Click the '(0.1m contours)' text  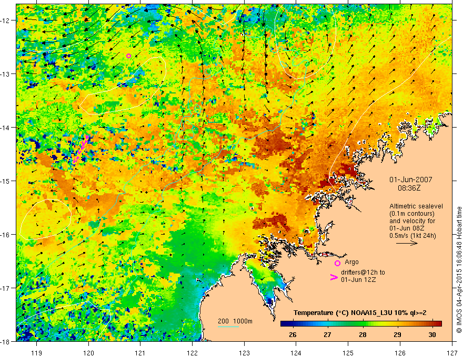412,214
